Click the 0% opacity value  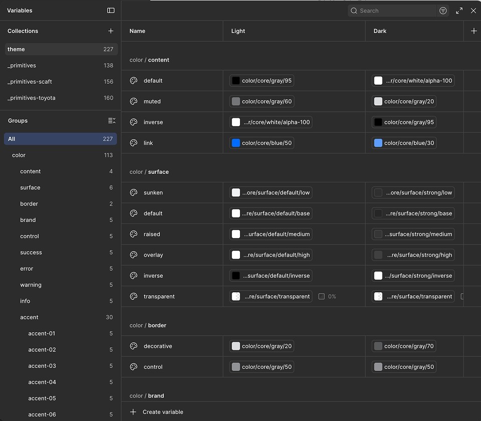pyautogui.click(x=332, y=296)
